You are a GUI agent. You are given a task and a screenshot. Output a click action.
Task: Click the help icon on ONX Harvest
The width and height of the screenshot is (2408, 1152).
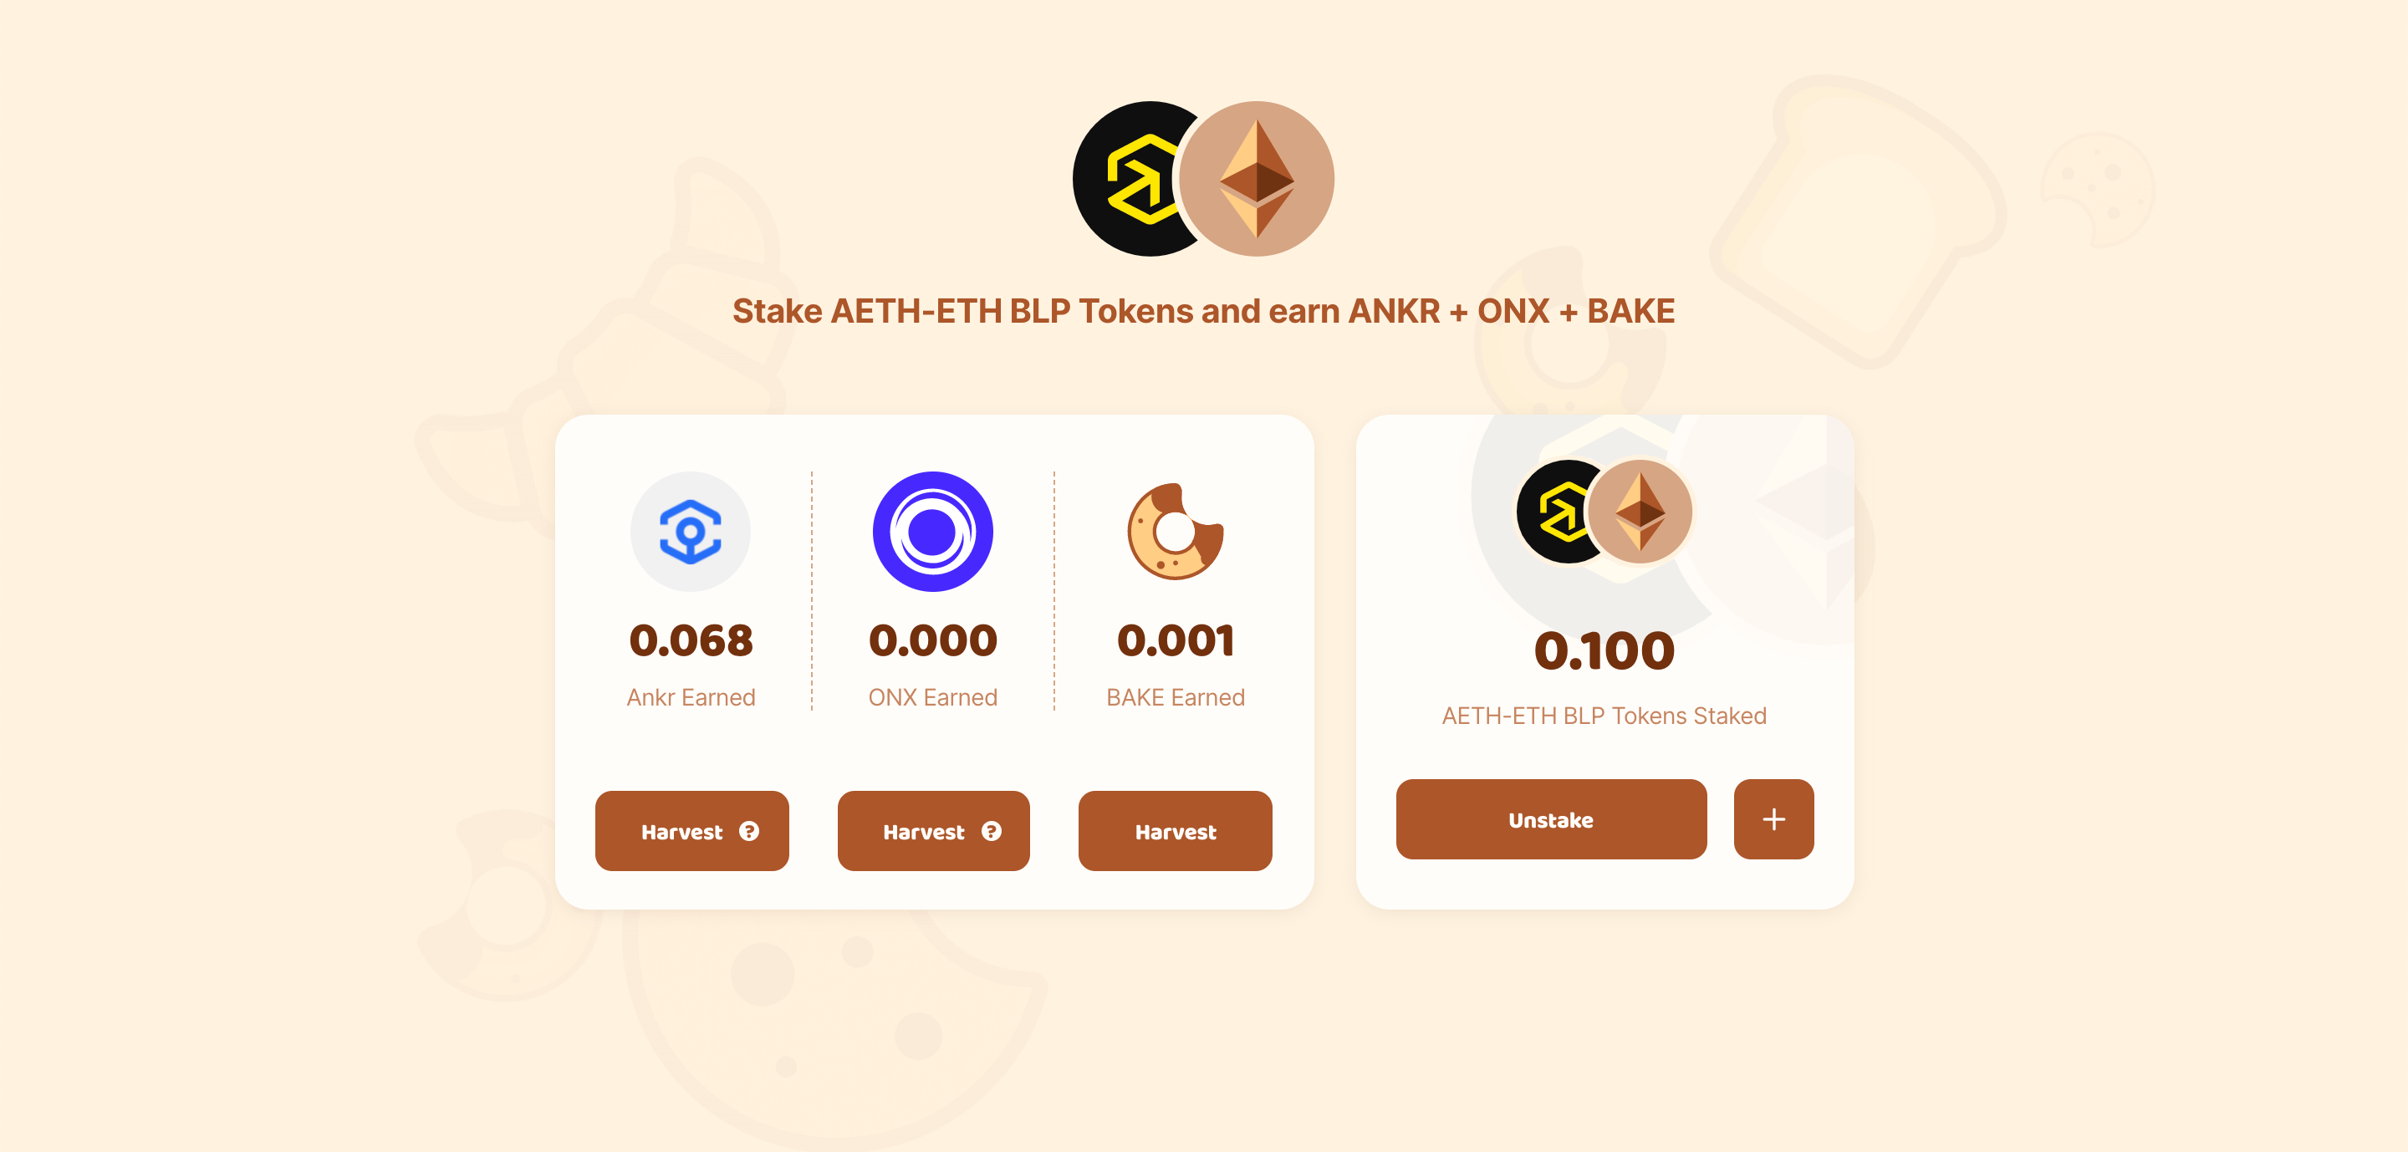(x=992, y=831)
